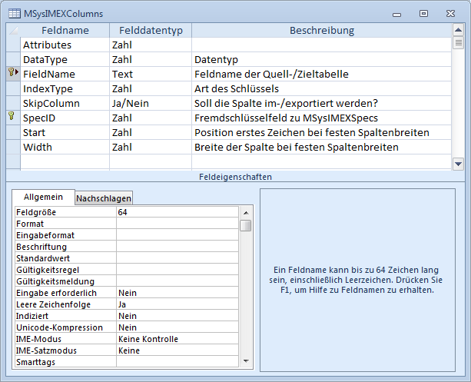Restore down the MSysIMEXColumns window
The width and height of the screenshot is (471, 382).
click(423, 13)
